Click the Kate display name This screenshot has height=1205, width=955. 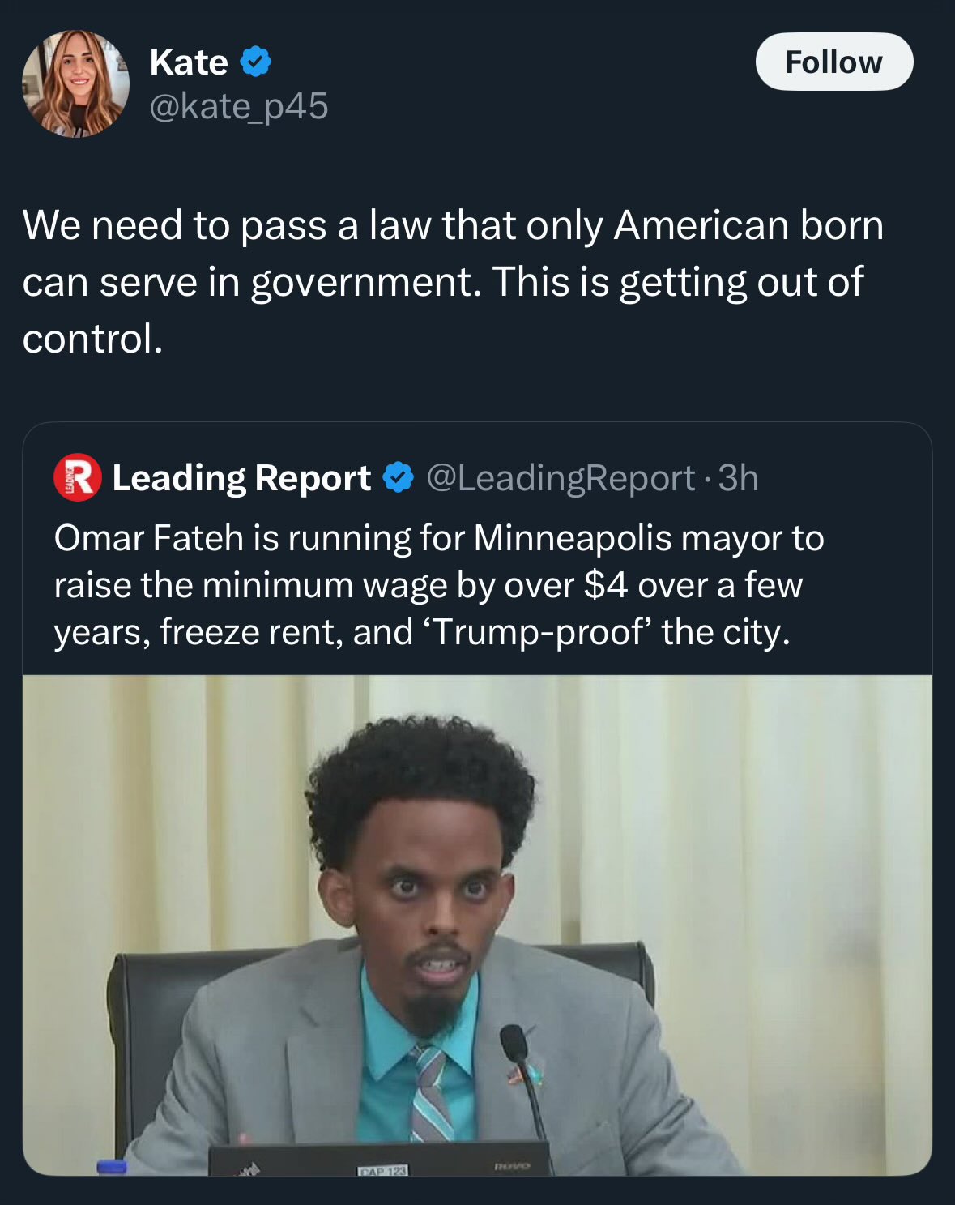pos(189,62)
